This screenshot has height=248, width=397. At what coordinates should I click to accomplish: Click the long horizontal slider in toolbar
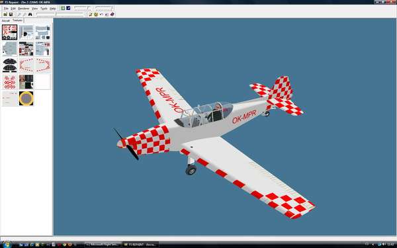point(60,15)
